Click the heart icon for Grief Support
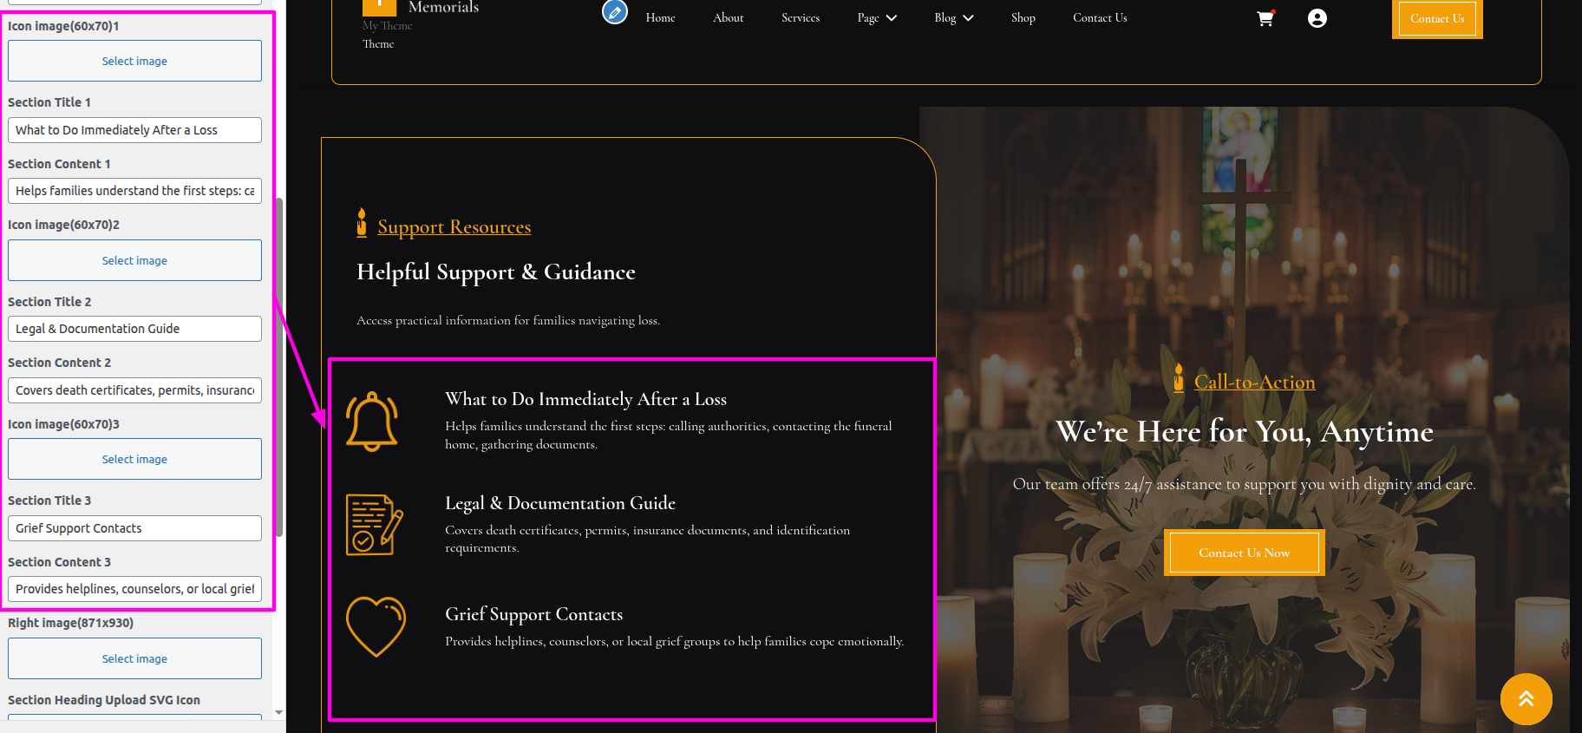This screenshot has height=733, width=1582. (x=376, y=626)
